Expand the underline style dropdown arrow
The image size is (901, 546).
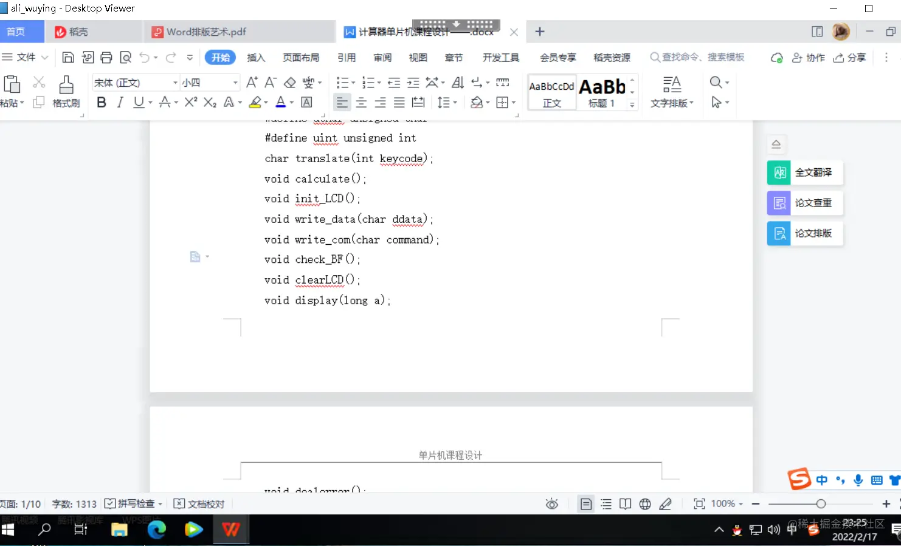151,103
